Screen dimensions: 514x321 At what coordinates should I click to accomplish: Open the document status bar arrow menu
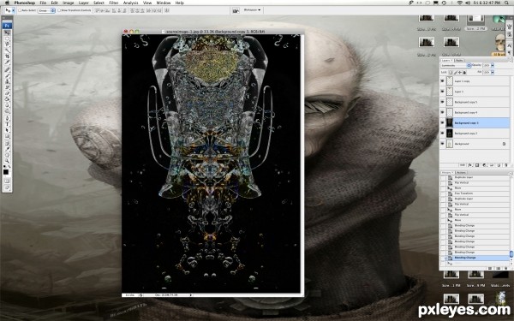191,295
